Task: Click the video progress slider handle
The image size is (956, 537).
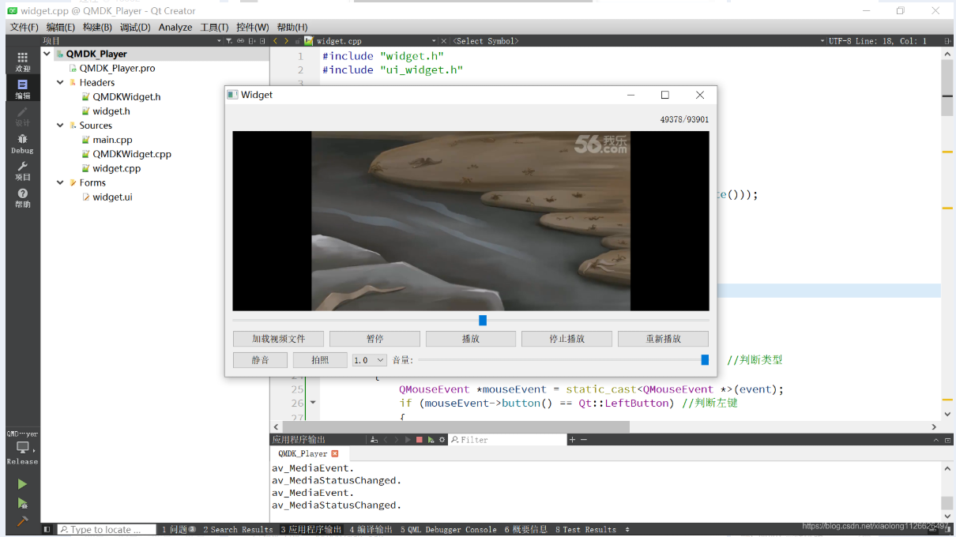Action: (x=483, y=320)
